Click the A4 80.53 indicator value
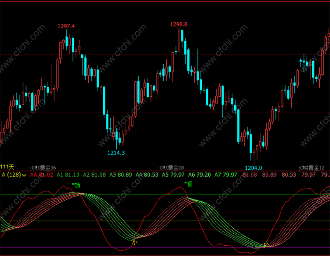The height and width of the screenshot is (256, 330). 147,175
